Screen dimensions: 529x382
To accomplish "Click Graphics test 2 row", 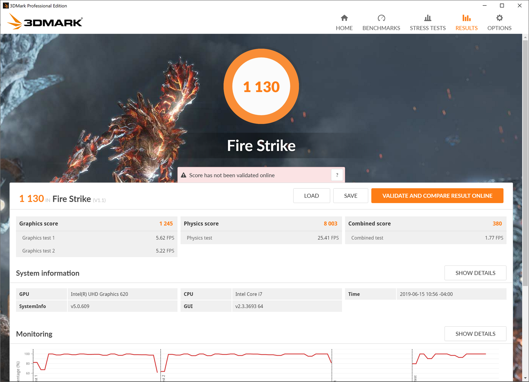I will [97, 251].
